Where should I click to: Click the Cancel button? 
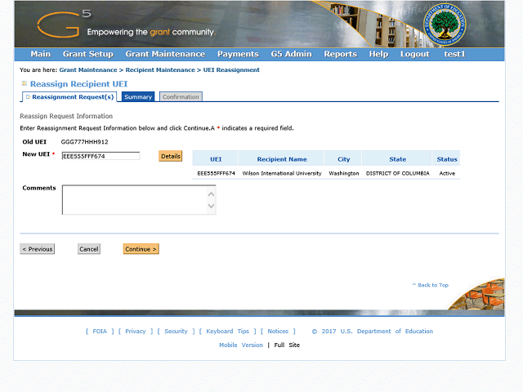(89, 249)
